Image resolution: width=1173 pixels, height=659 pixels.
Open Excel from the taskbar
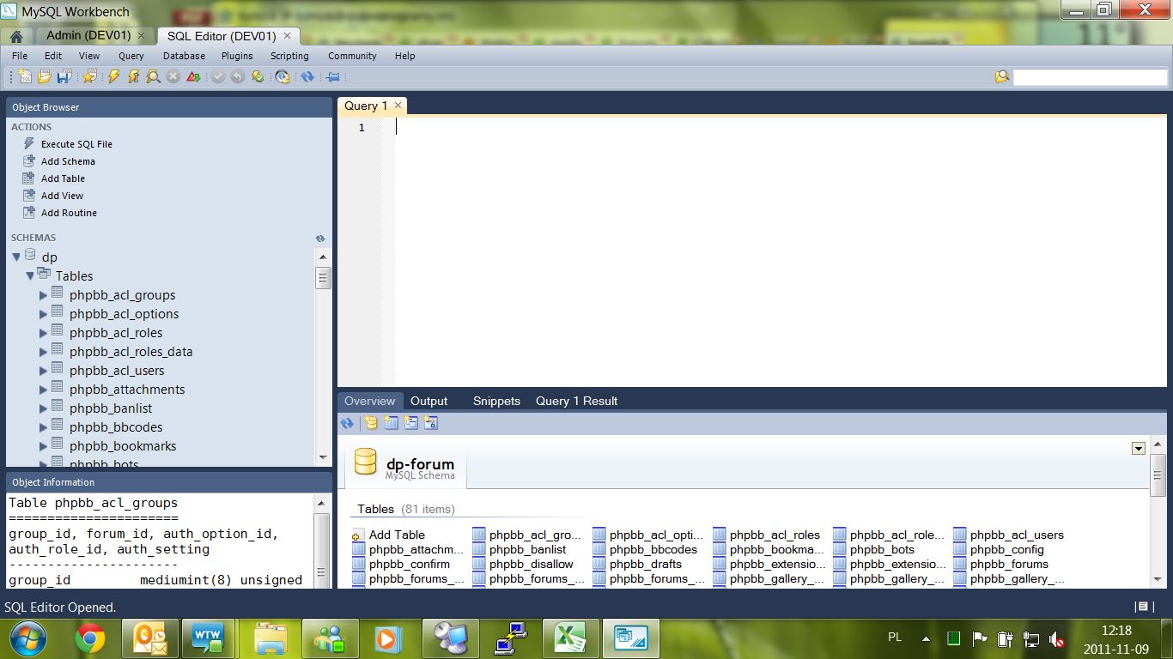(x=569, y=638)
